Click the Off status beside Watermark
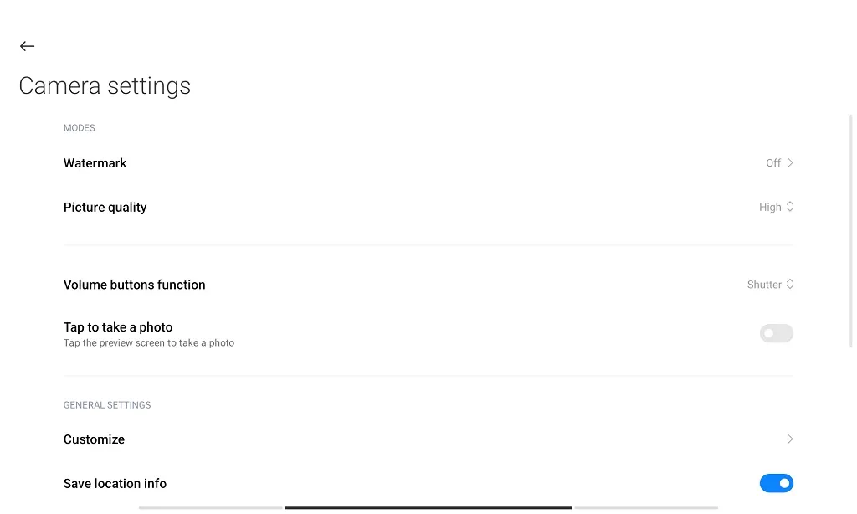Screen dimensions: 857x514 [771, 162]
